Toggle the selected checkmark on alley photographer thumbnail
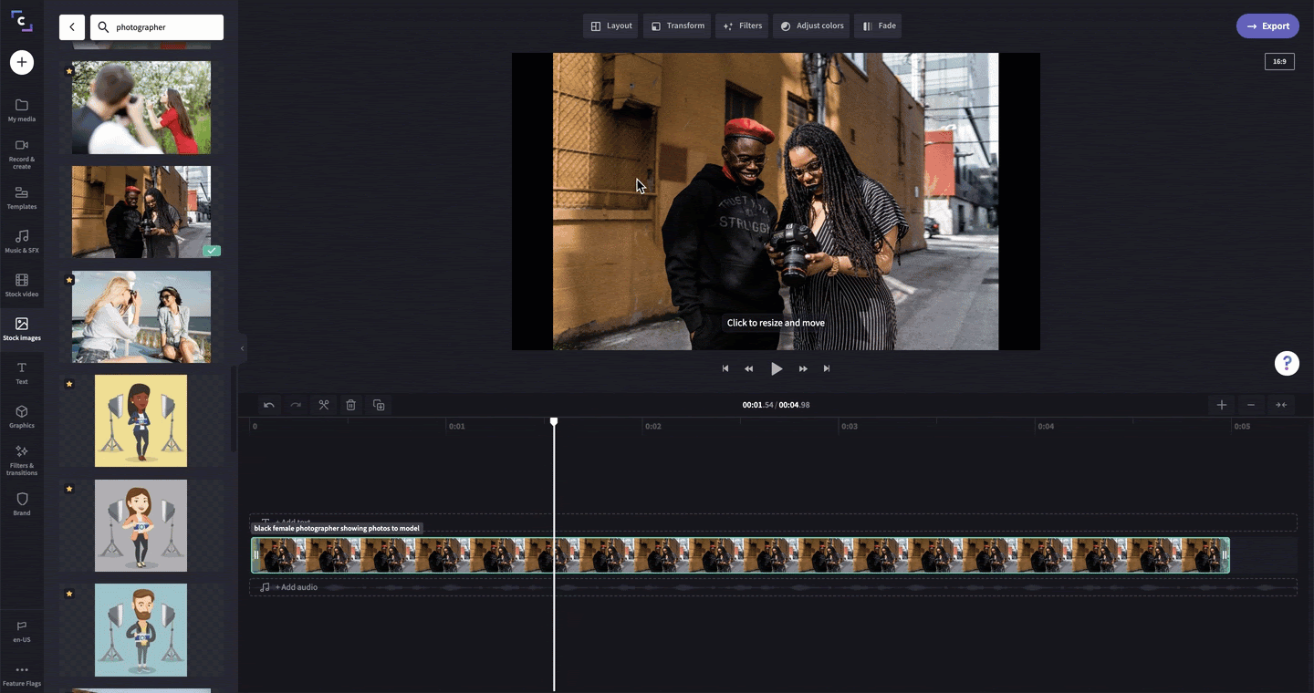Image resolution: width=1314 pixels, height=693 pixels. click(x=212, y=251)
